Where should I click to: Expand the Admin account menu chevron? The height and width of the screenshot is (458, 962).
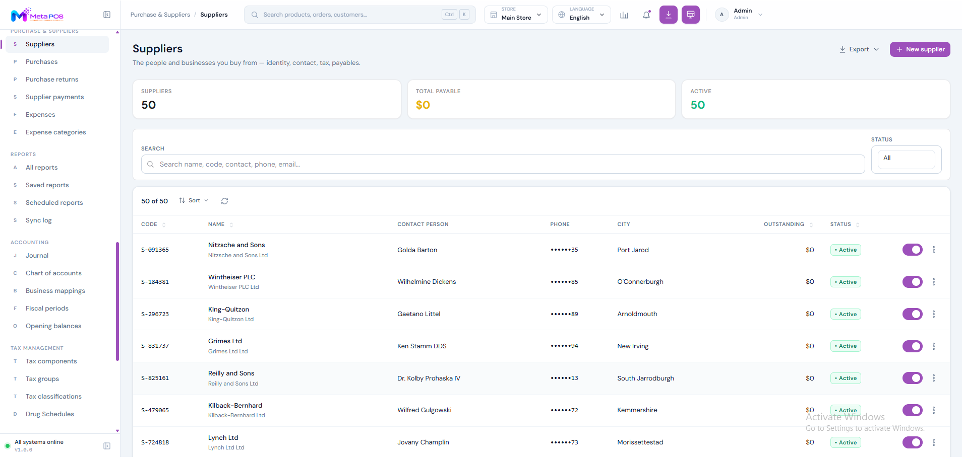click(760, 15)
